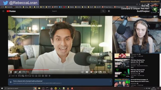Toggle the loop icon below the player
Image resolution: width=161 pixels, height=90 pixels.
[10, 76]
